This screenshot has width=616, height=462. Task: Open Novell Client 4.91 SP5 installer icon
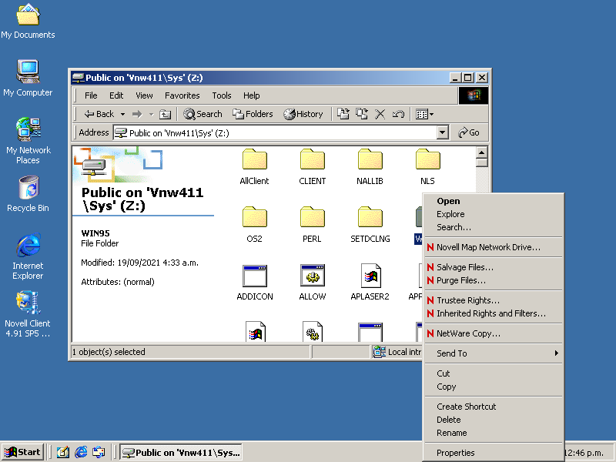(28, 314)
